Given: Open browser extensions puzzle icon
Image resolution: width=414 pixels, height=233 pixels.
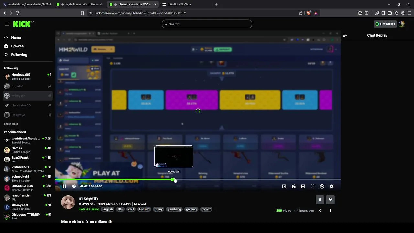Looking at the screenshot, I should (360, 13).
